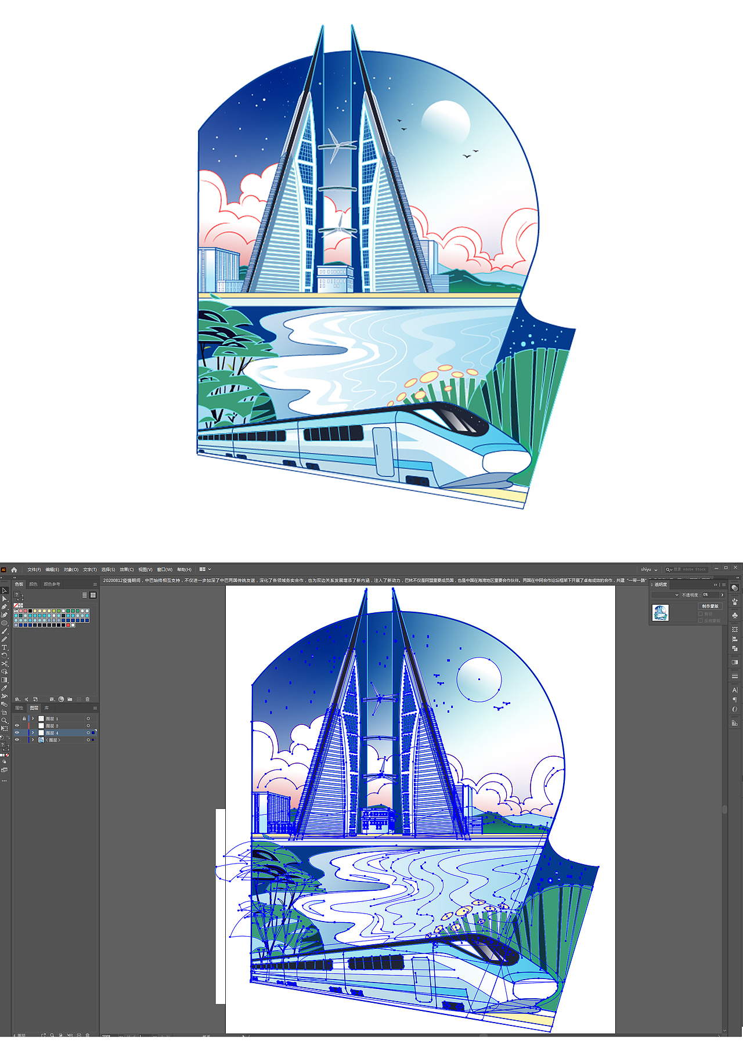Viewport: 743px width, 1051px height.
Task: Select the Gradient tool in toolbar
Action: pyautogui.click(x=4, y=680)
